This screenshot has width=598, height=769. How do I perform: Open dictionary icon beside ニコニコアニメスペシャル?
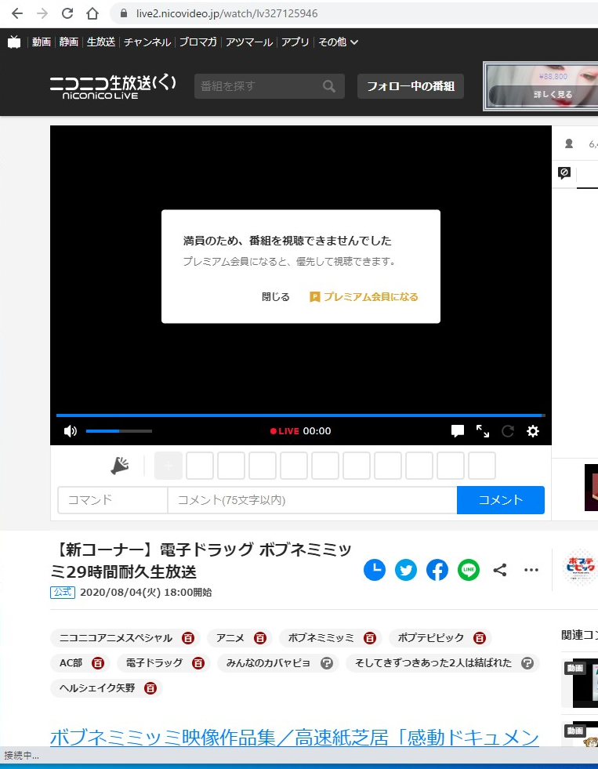click(188, 638)
